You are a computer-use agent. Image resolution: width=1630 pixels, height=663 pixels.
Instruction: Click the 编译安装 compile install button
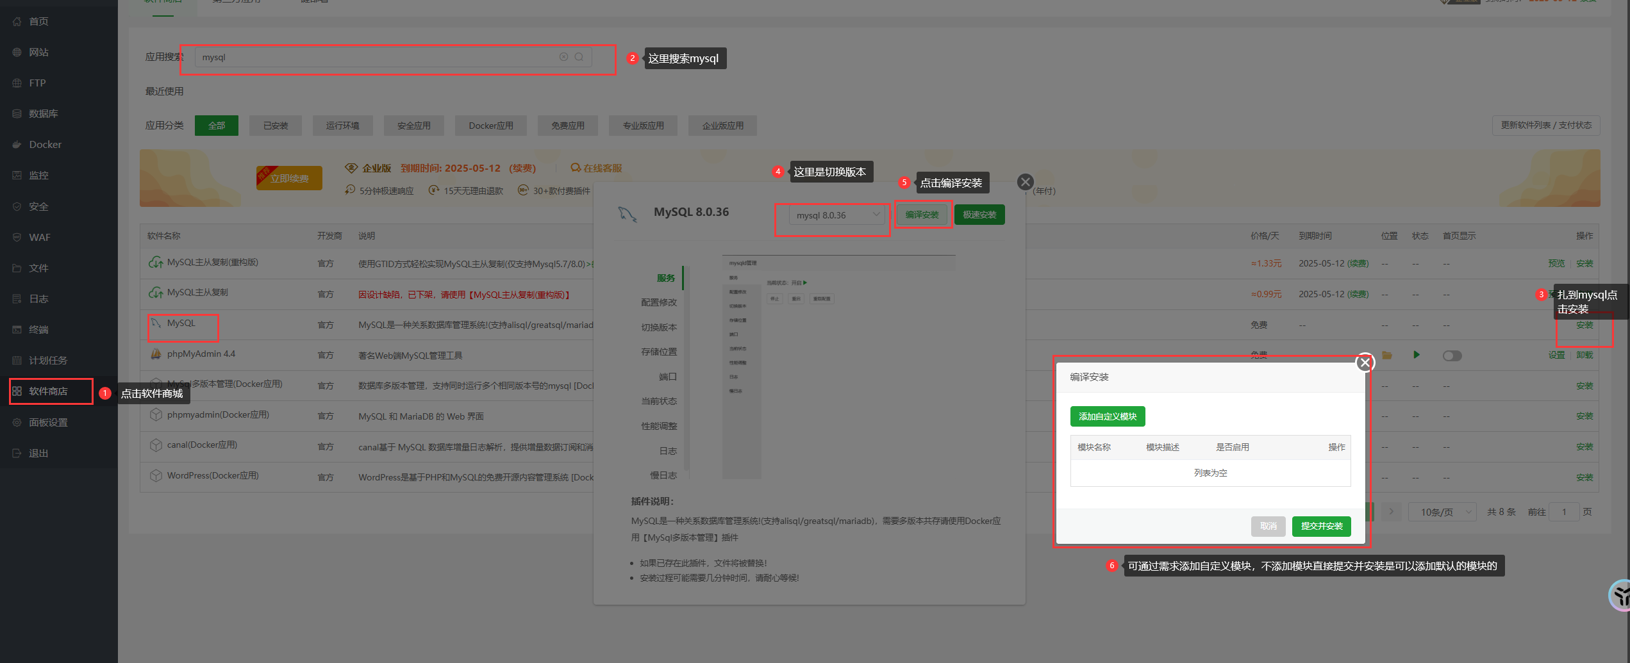click(922, 215)
